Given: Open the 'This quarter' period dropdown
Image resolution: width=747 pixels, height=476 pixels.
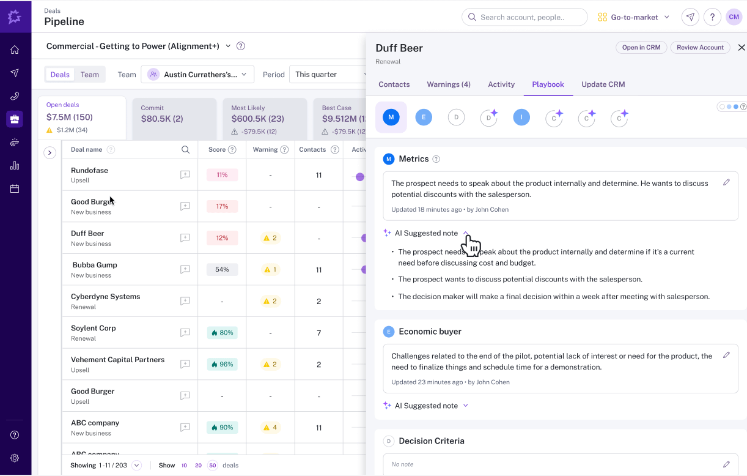Looking at the screenshot, I should click(x=328, y=73).
